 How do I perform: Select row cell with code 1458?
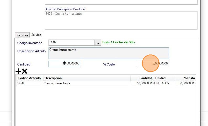click(x=30, y=83)
